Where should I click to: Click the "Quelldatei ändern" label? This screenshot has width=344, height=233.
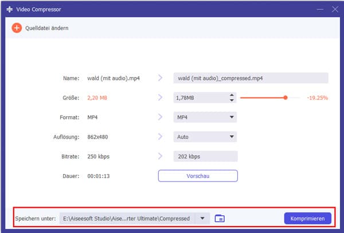[x=47, y=28]
